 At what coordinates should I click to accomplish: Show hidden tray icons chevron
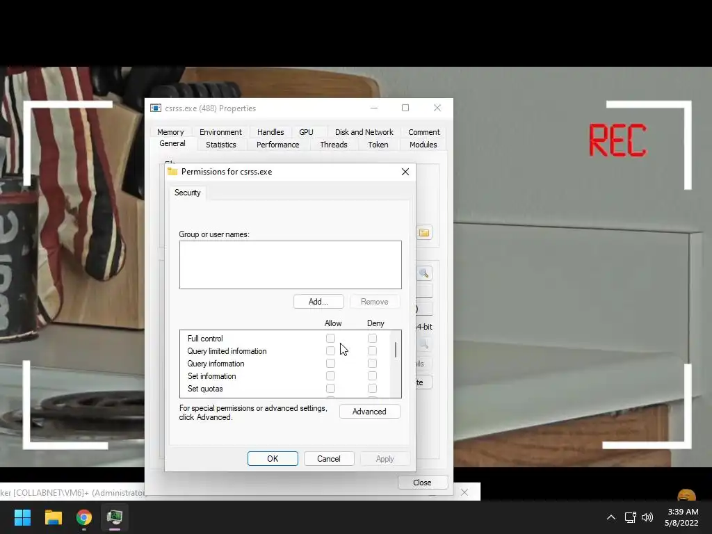(611, 517)
